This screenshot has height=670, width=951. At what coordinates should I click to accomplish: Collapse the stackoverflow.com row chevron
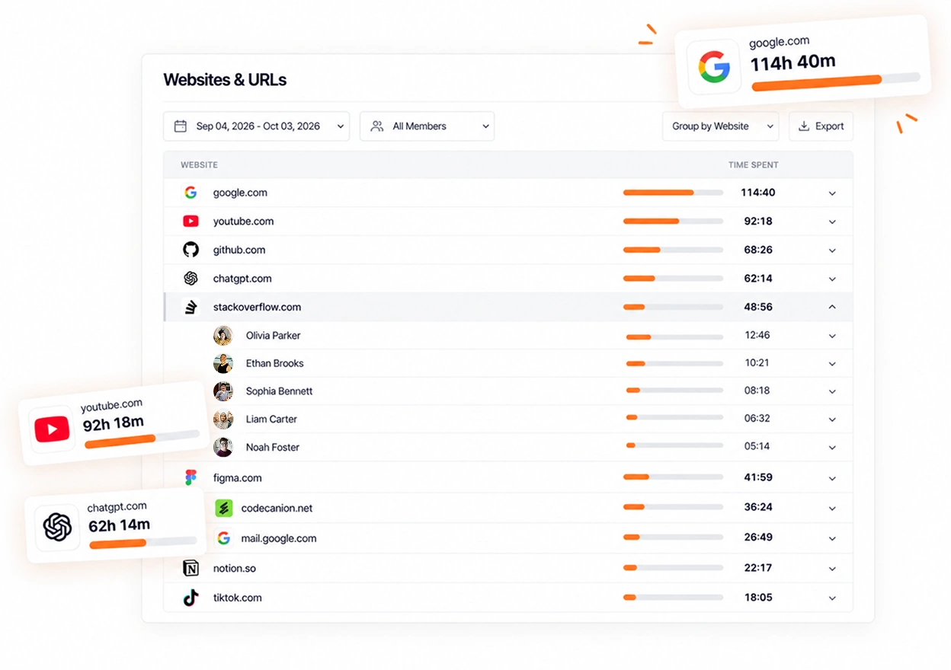tap(832, 307)
